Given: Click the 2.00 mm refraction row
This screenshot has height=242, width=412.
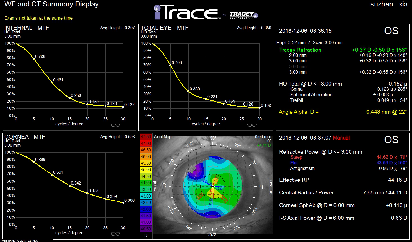Looking at the screenshot, I should pyautogui.click(x=348, y=55).
